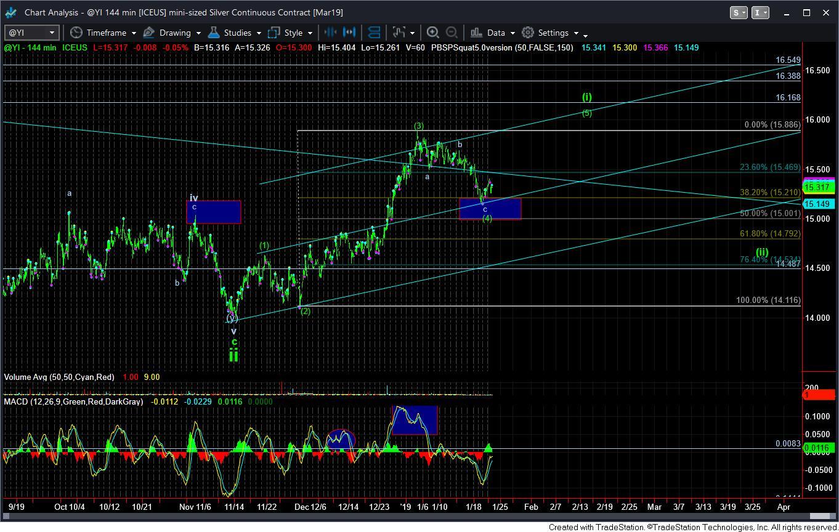Click the pointer tracking mode icon
The width and height of the screenshot is (839, 532).
[399, 33]
